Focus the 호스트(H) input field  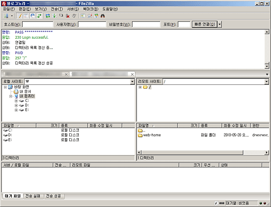pyautogui.click(x=38, y=25)
